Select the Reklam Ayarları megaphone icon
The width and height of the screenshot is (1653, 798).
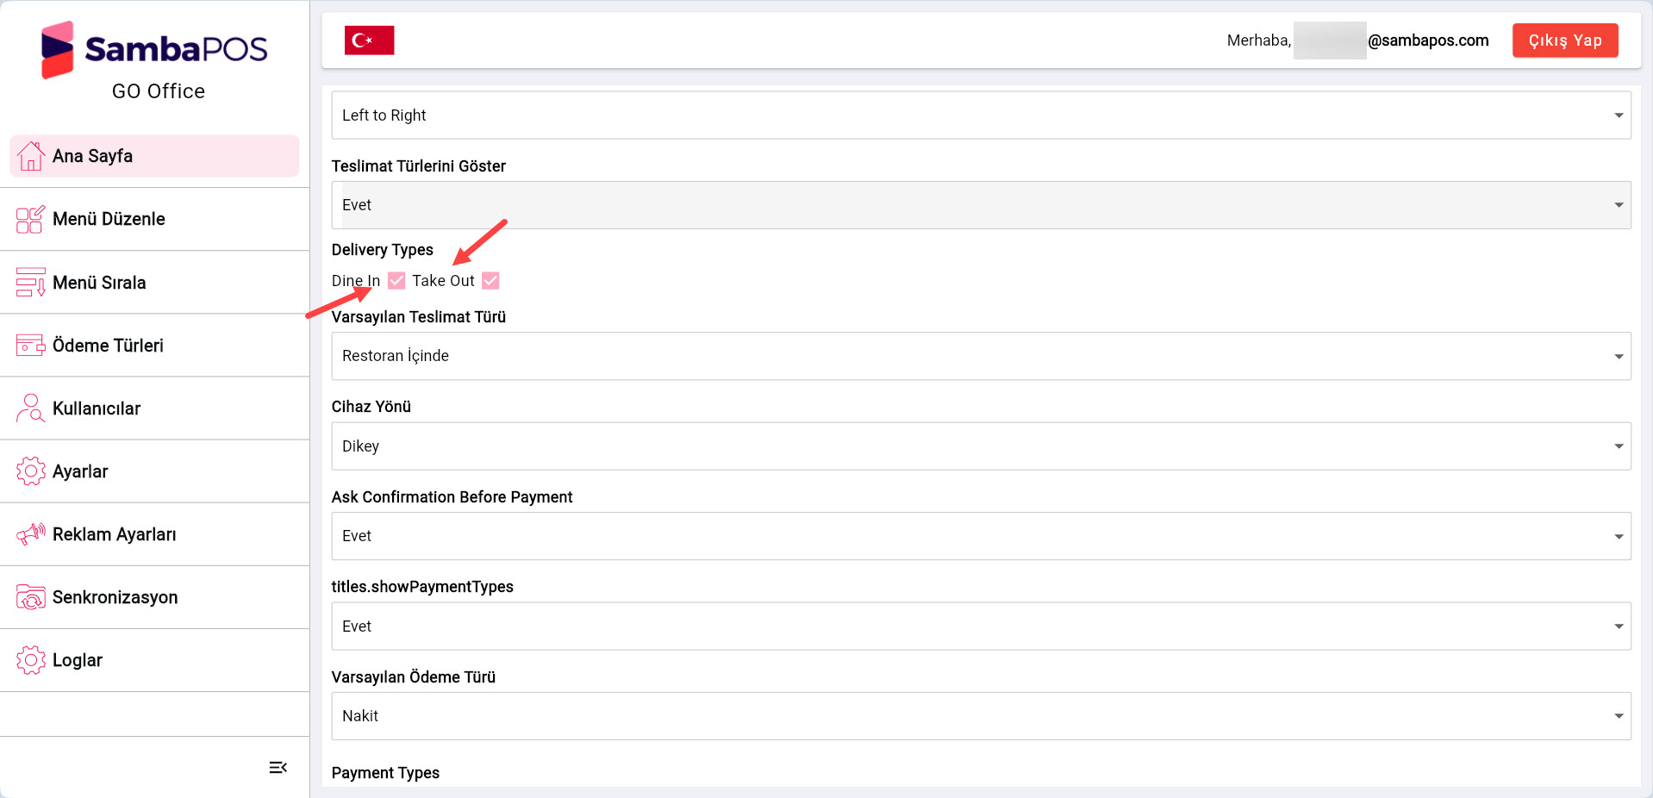tap(30, 533)
